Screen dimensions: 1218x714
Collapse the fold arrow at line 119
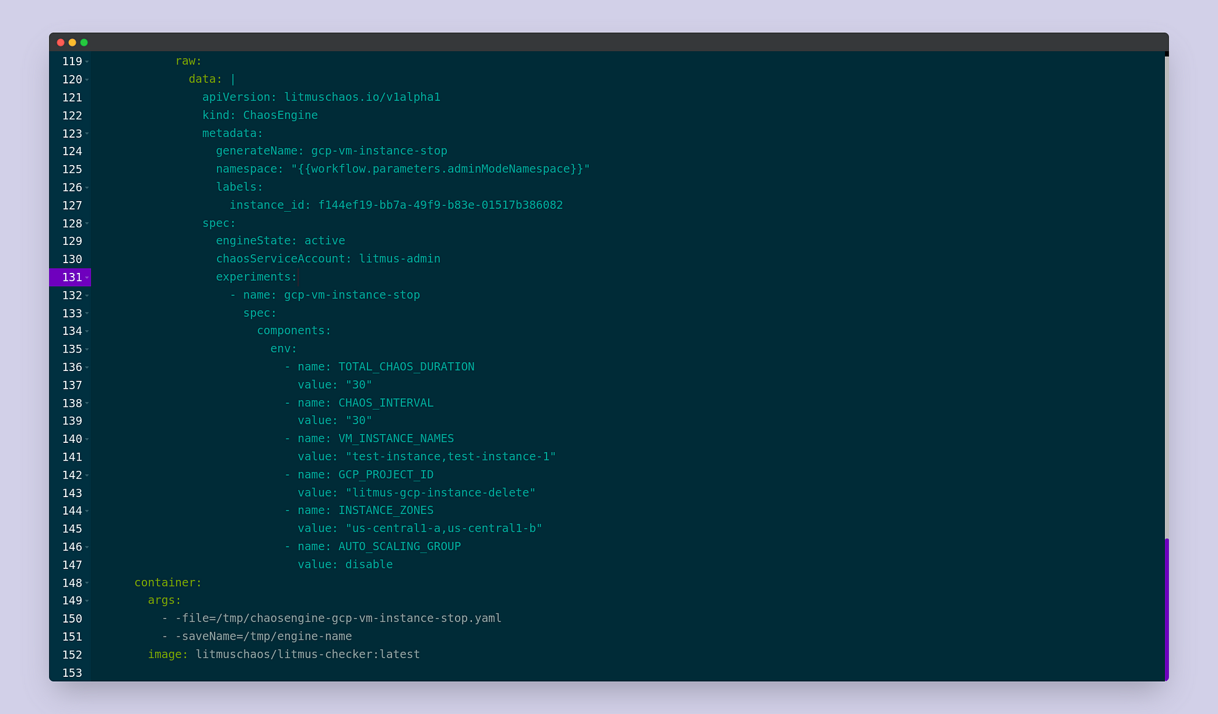tap(87, 62)
